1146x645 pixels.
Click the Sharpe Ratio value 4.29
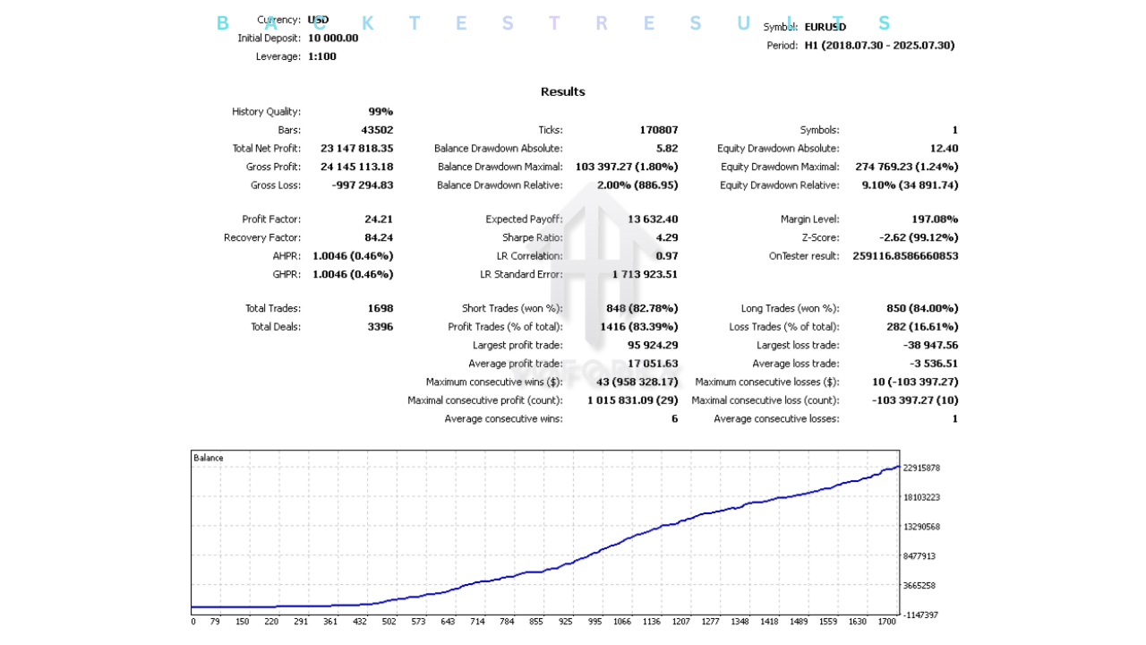pyautogui.click(x=665, y=237)
